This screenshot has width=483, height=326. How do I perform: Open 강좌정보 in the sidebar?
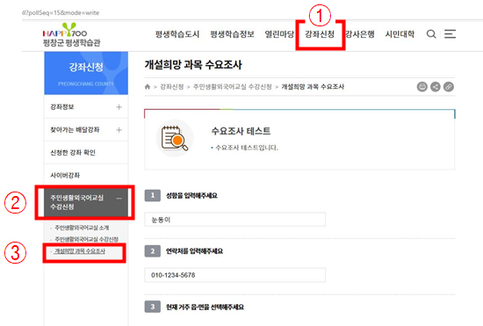coord(86,107)
